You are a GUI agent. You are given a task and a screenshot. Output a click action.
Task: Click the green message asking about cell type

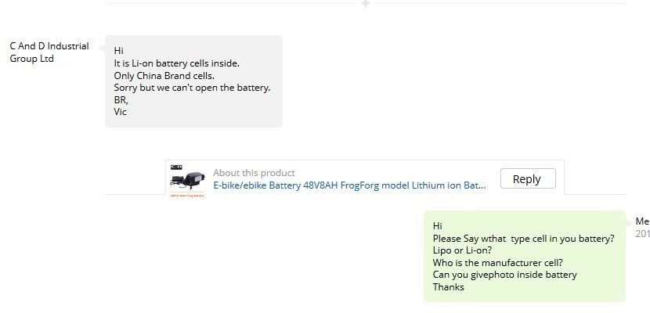tap(524, 256)
